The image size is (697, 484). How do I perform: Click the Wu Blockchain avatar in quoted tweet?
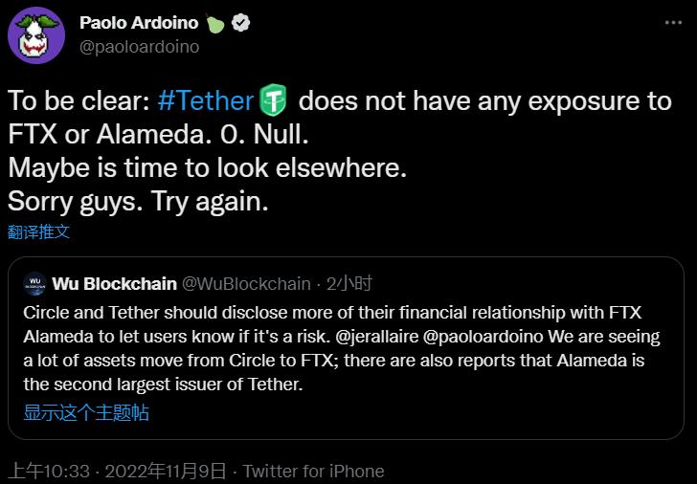pos(35,284)
